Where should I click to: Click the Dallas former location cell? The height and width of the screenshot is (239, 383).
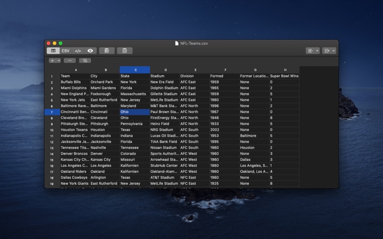254,160
